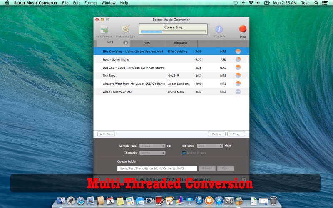The height and width of the screenshot is (208, 333).
Task: Click the Converting progress bar
Action: (x=173, y=32)
